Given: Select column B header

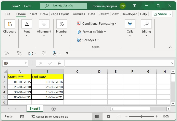Looking at the screenshot, I should 47,72.
